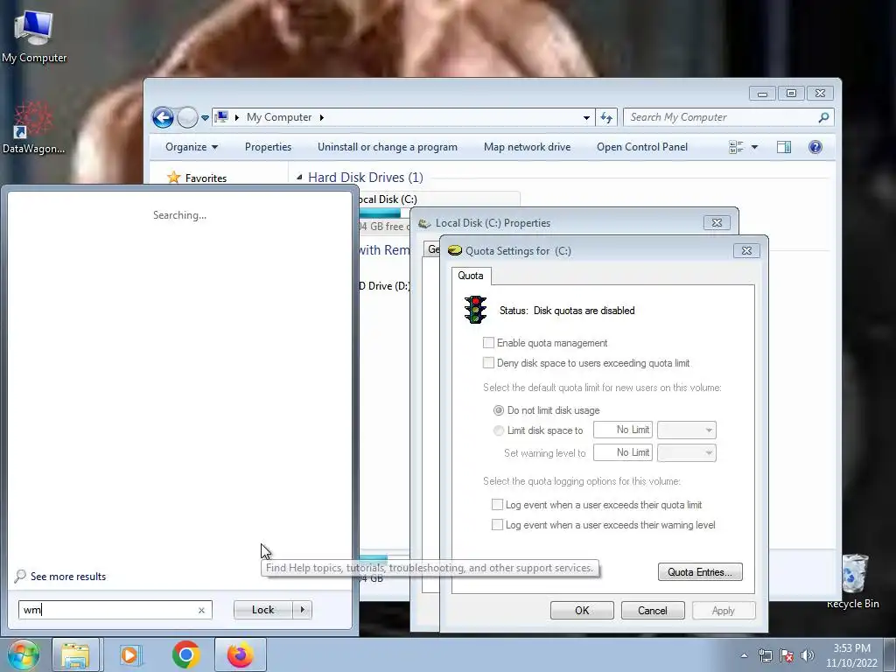Enable quota management checkbox
Viewport: 896px width, 672px height.
488,343
